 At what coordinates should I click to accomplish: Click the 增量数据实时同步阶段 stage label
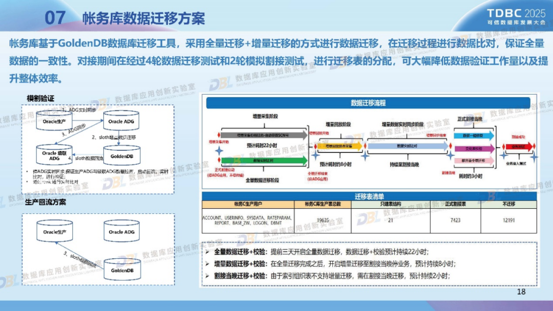pyautogui.click(x=402, y=124)
